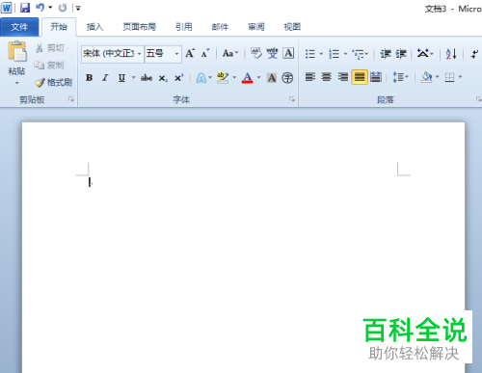Toggle superscript formatting
The height and width of the screenshot is (373, 482).
pos(178,78)
